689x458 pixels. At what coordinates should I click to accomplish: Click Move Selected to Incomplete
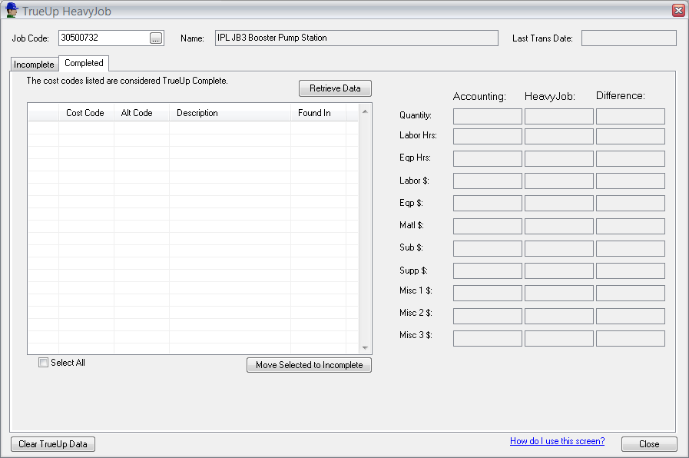click(310, 365)
